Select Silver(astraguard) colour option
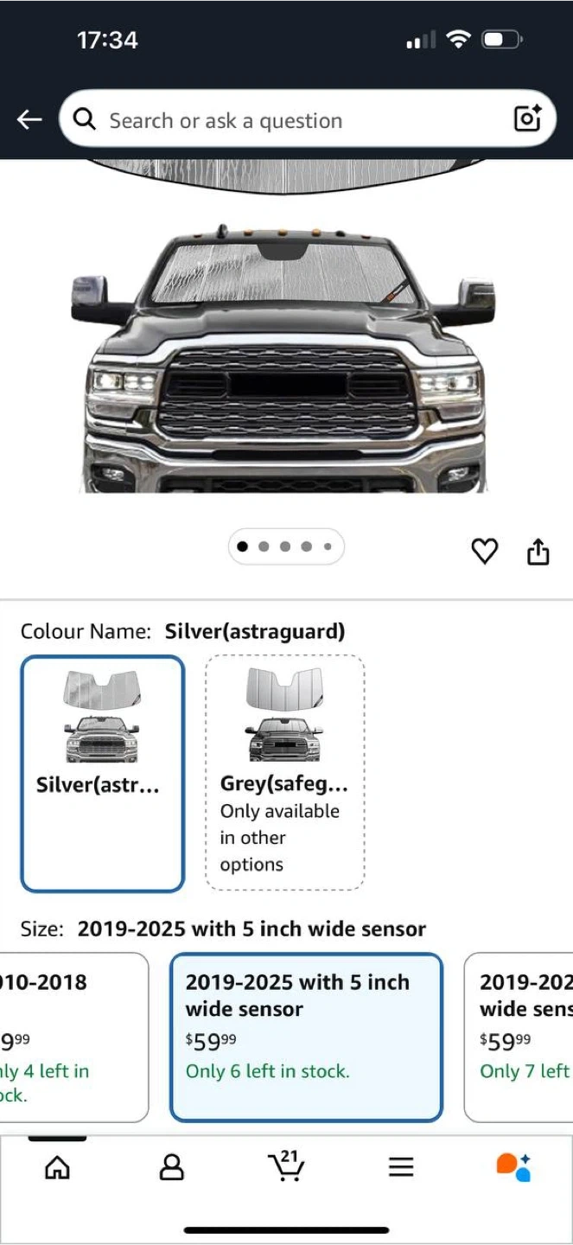The height and width of the screenshot is (1245, 573). coord(102,773)
